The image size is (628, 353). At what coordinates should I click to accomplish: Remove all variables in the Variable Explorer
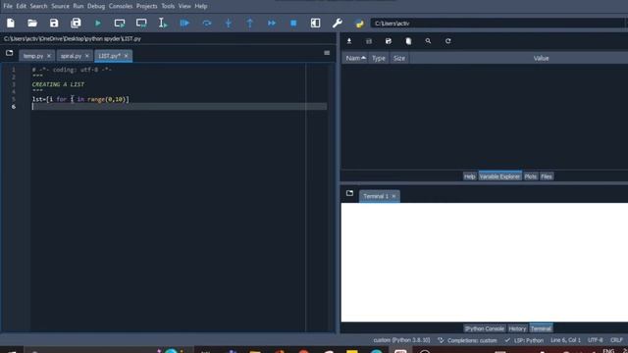(408, 41)
